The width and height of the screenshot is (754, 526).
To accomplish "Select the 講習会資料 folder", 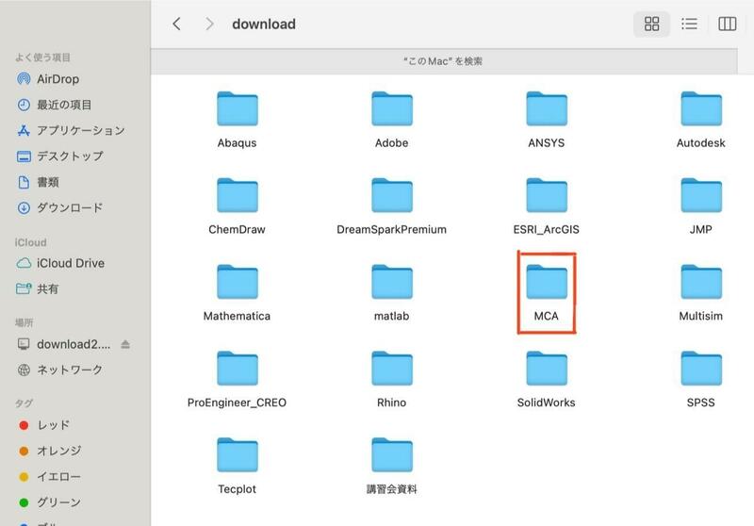I will coord(392,466).
